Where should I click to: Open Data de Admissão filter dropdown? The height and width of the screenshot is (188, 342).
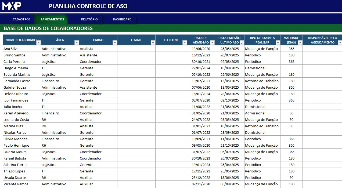coord(212,43)
